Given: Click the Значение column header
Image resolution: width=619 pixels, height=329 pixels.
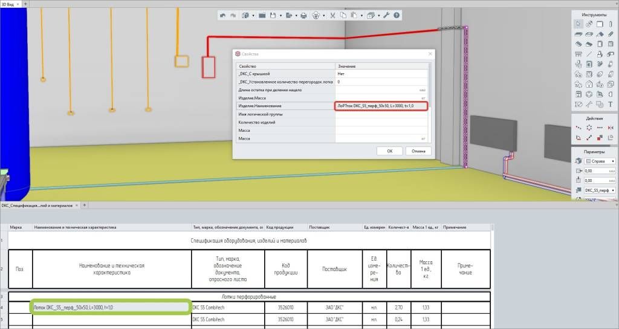Looking at the screenshot, I should point(381,66).
